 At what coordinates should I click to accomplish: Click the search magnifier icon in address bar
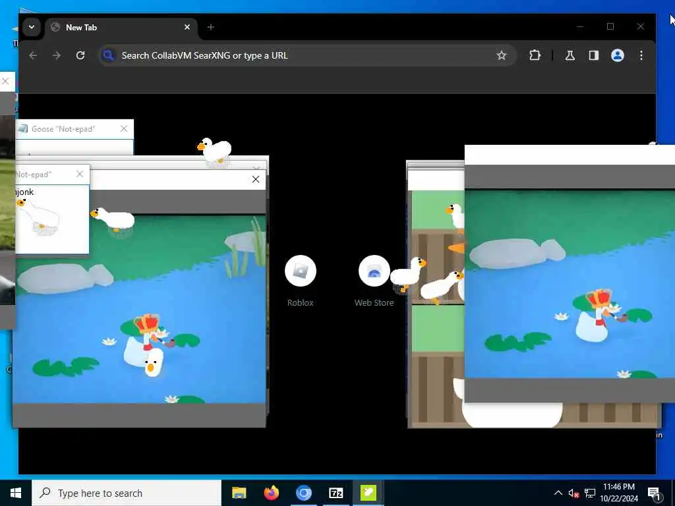coord(109,55)
